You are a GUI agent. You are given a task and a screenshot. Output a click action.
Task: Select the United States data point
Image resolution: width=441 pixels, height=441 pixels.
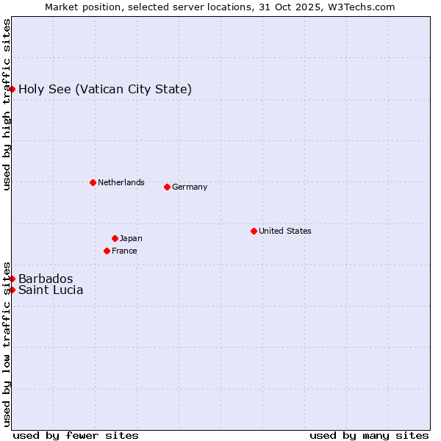click(x=254, y=231)
